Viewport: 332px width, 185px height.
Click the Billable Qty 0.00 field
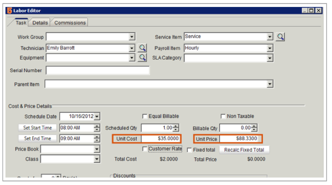coord(235,128)
